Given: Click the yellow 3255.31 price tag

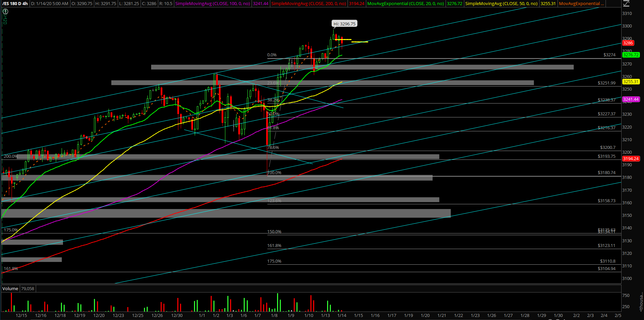Looking at the screenshot, I should point(631,82).
